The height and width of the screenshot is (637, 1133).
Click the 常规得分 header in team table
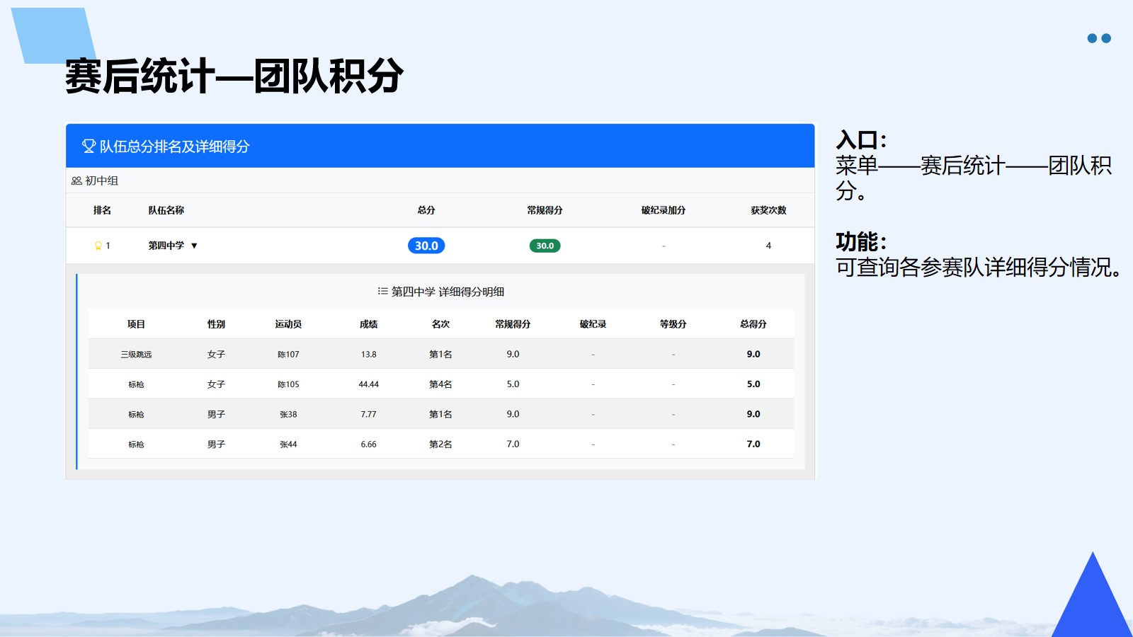tap(545, 210)
